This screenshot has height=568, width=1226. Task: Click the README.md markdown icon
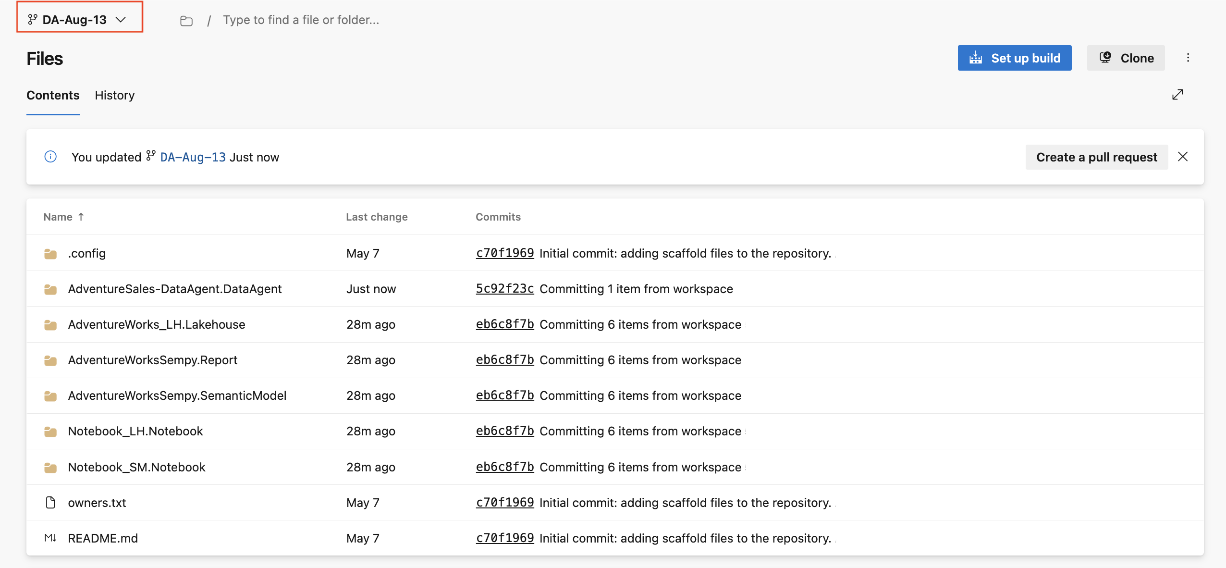50,538
